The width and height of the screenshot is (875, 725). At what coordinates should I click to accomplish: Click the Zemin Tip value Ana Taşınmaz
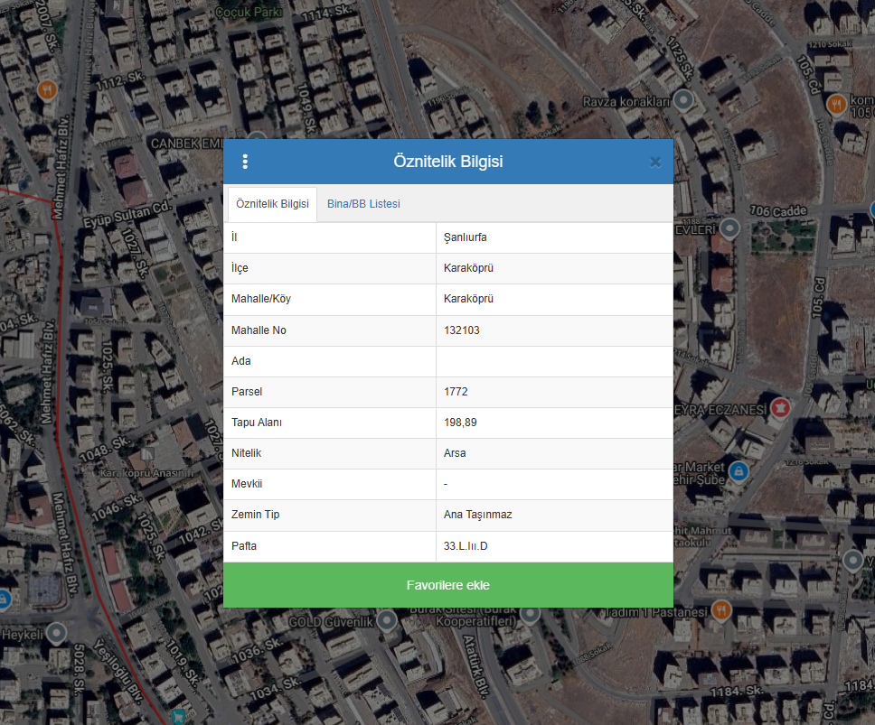(x=478, y=515)
